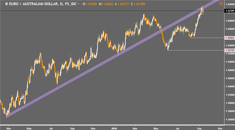Click the high value H1.62862
The width and height of the screenshot is (235, 130).
coord(106,4)
